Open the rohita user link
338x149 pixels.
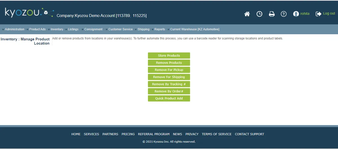coord(305,14)
